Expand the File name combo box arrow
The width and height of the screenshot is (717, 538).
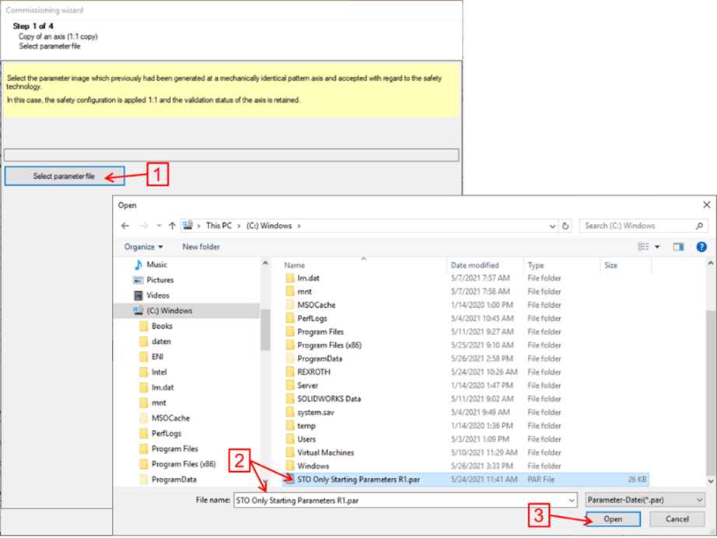coord(572,500)
